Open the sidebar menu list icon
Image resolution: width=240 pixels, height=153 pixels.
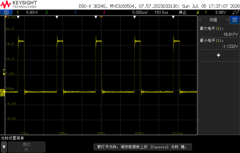pyautogui.click(x=235, y=20)
